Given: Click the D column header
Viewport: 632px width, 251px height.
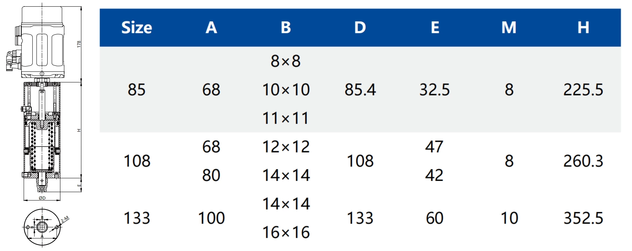Looking at the screenshot, I should click(x=360, y=28).
